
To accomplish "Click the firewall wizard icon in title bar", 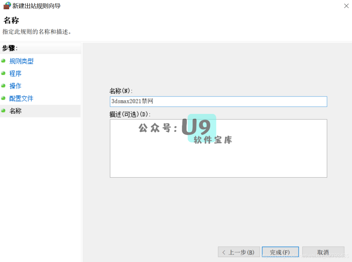I will pos(7,6).
